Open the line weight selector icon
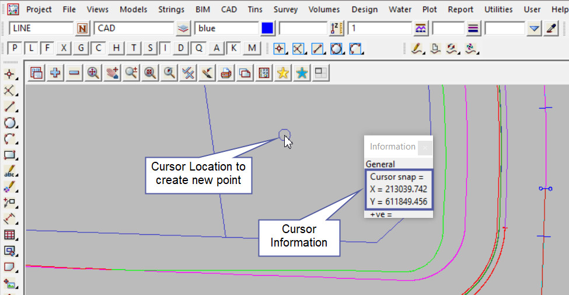This screenshot has height=295, width=569. tap(473, 28)
